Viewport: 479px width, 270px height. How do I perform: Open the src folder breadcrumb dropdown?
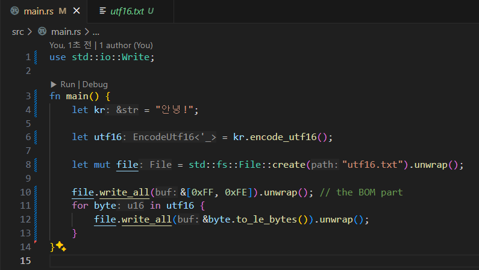(17, 31)
